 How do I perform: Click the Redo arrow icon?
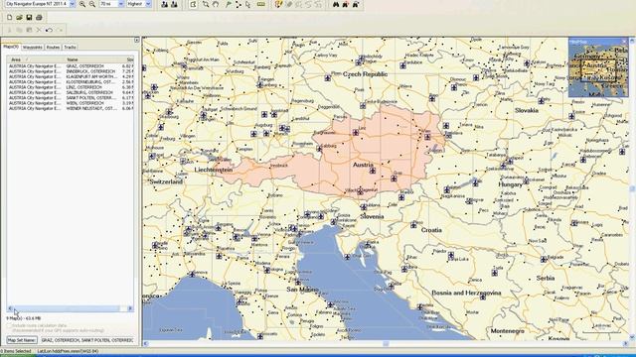(x=60, y=30)
